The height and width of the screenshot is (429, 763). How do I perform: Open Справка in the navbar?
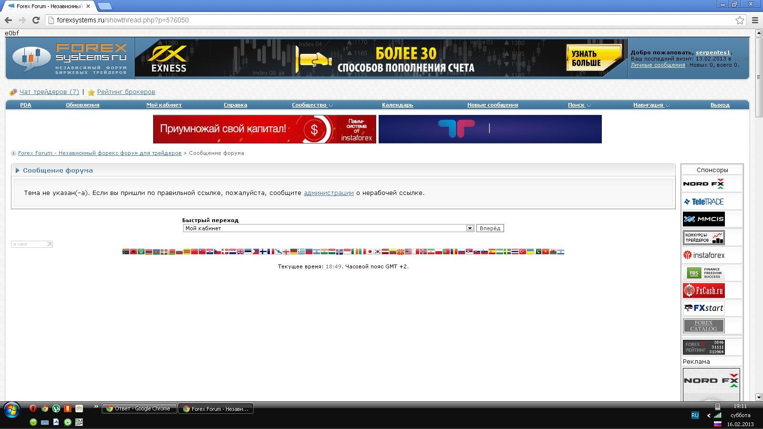click(236, 105)
